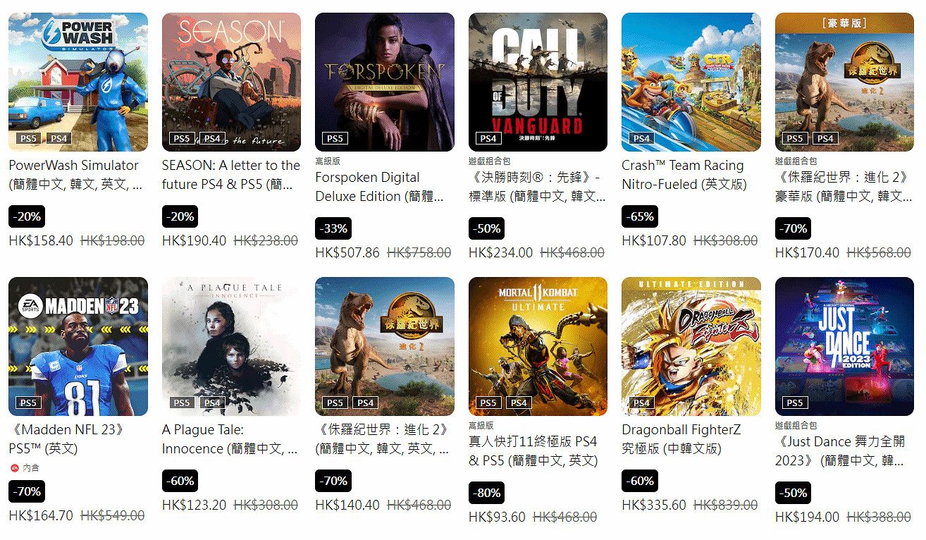Image resolution: width=926 pixels, height=540 pixels.
Task: Open the Just Dance 2023 Edition cover image
Action: [x=844, y=346]
